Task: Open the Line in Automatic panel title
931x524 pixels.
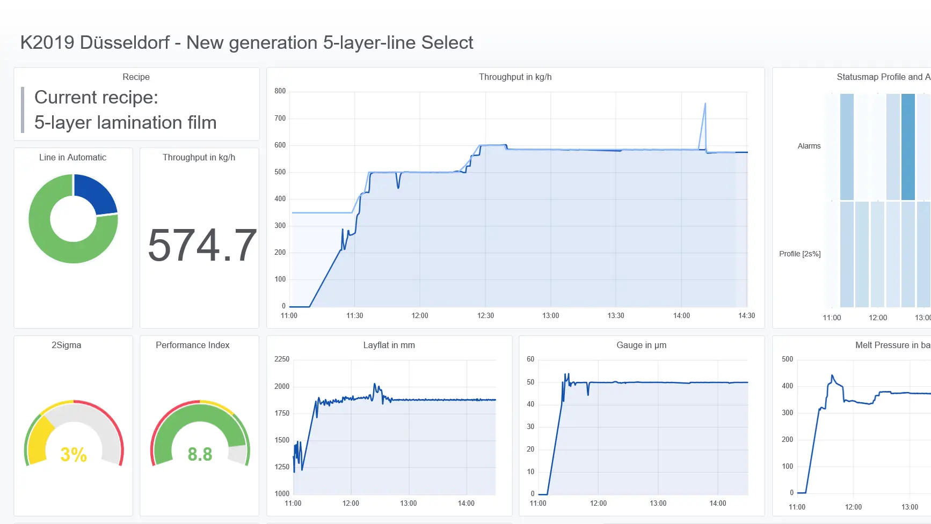Action: [72, 157]
